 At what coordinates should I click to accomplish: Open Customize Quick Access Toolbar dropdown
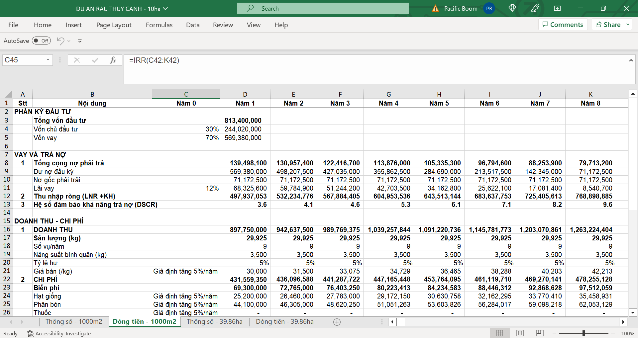tap(80, 41)
